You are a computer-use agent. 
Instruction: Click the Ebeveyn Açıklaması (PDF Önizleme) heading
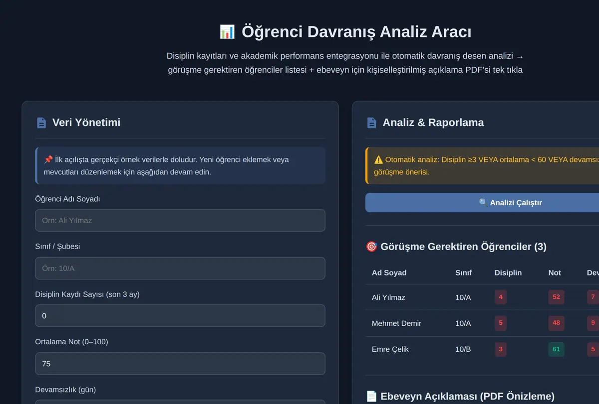[x=467, y=397]
